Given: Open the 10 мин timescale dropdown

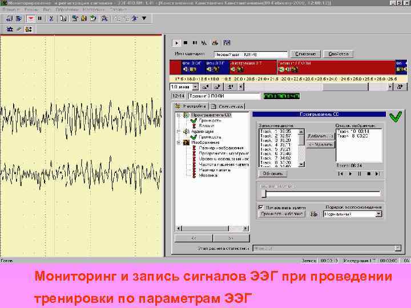Looking at the screenshot, I should coord(195,87).
